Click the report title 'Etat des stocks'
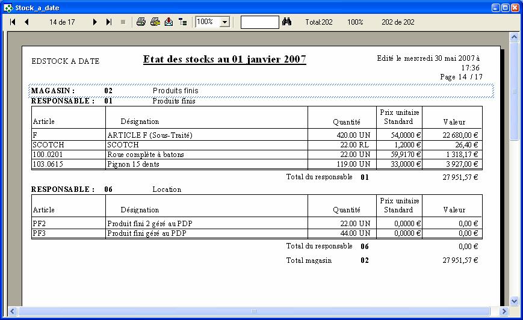Viewport: 523px width, 320px height. coord(224,60)
